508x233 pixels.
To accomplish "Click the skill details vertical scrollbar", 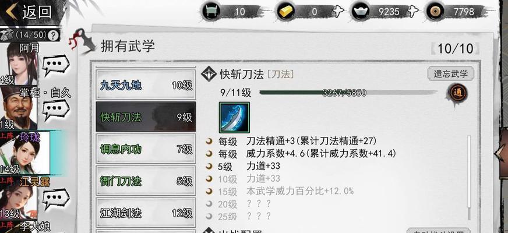I will (x=469, y=178).
